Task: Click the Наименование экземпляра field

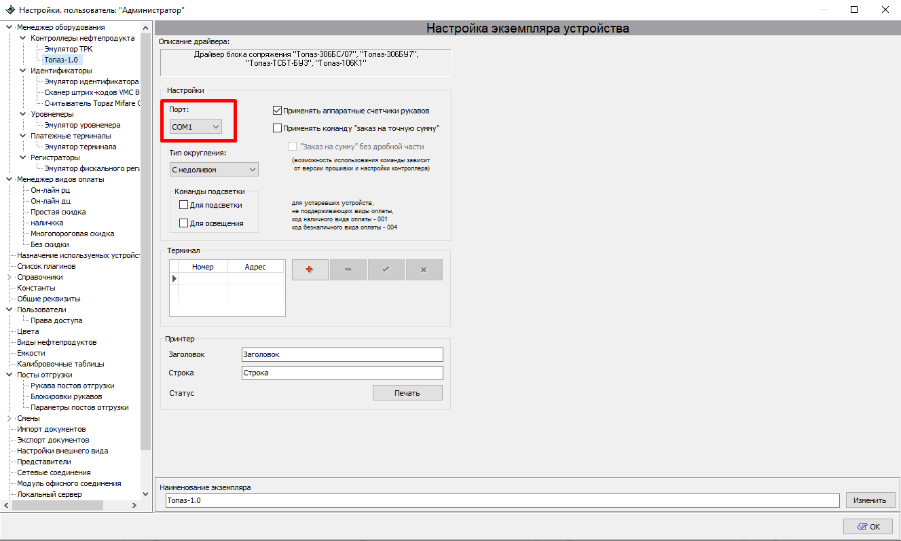Action: 502,500
